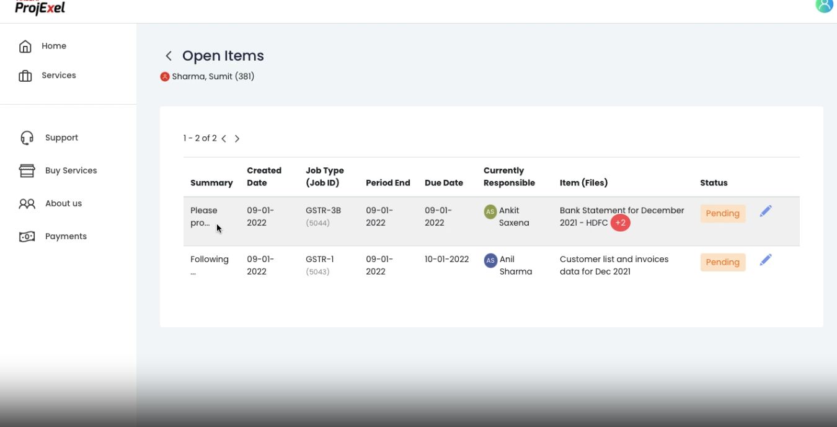
Task: Go to previous page of items
Action: pyautogui.click(x=224, y=139)
